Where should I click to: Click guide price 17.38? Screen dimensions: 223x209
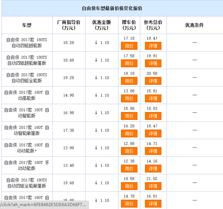[69, 130]
